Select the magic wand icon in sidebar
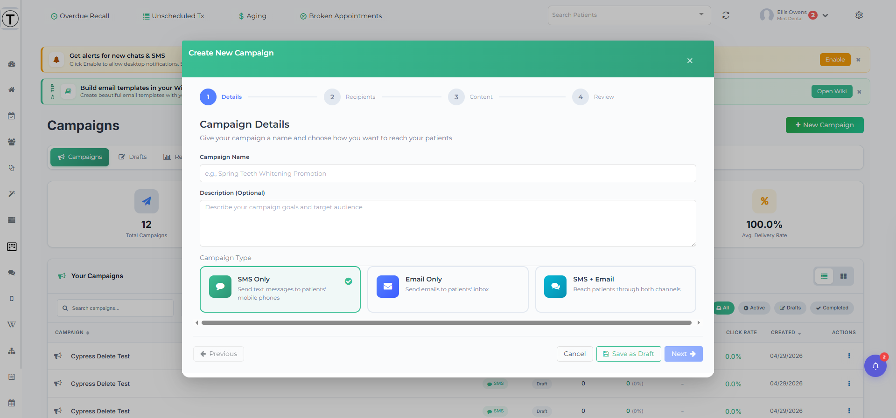The width and height of the screenshot is (896, 418). 12,194
